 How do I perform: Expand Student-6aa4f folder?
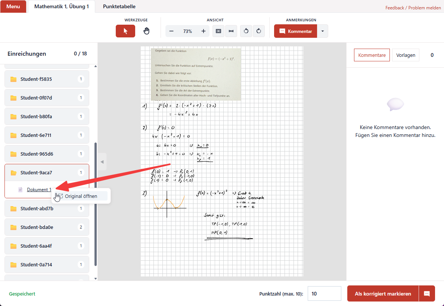[47, 246]
